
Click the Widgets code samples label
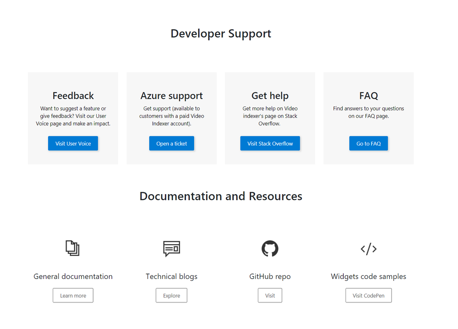click(369, 276)
